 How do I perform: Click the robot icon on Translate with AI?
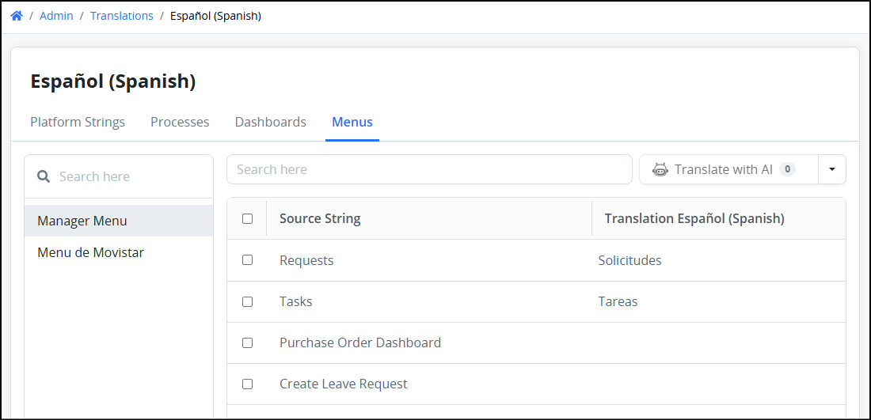coord(660,170)
